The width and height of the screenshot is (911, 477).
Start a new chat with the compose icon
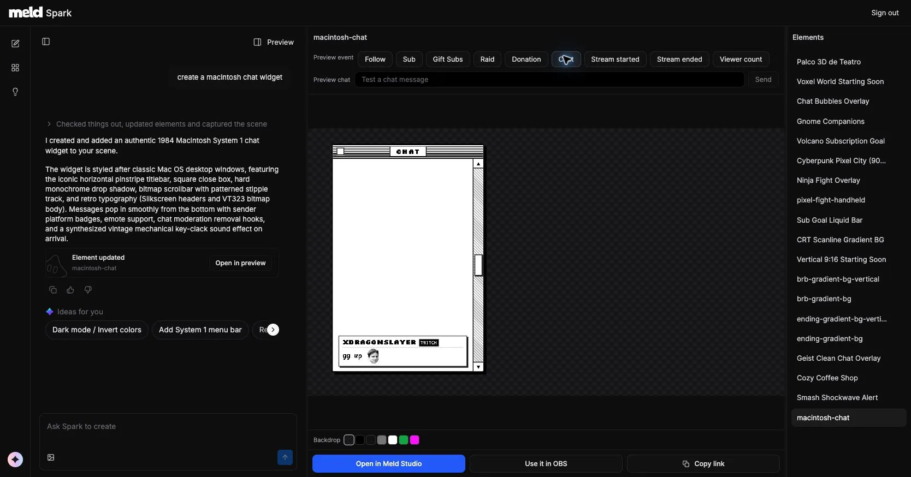click(x=15, y=44)
